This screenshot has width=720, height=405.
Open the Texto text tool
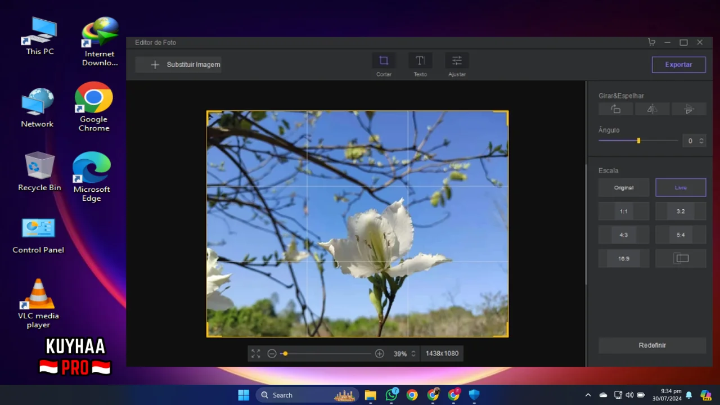tap(420, 65)
